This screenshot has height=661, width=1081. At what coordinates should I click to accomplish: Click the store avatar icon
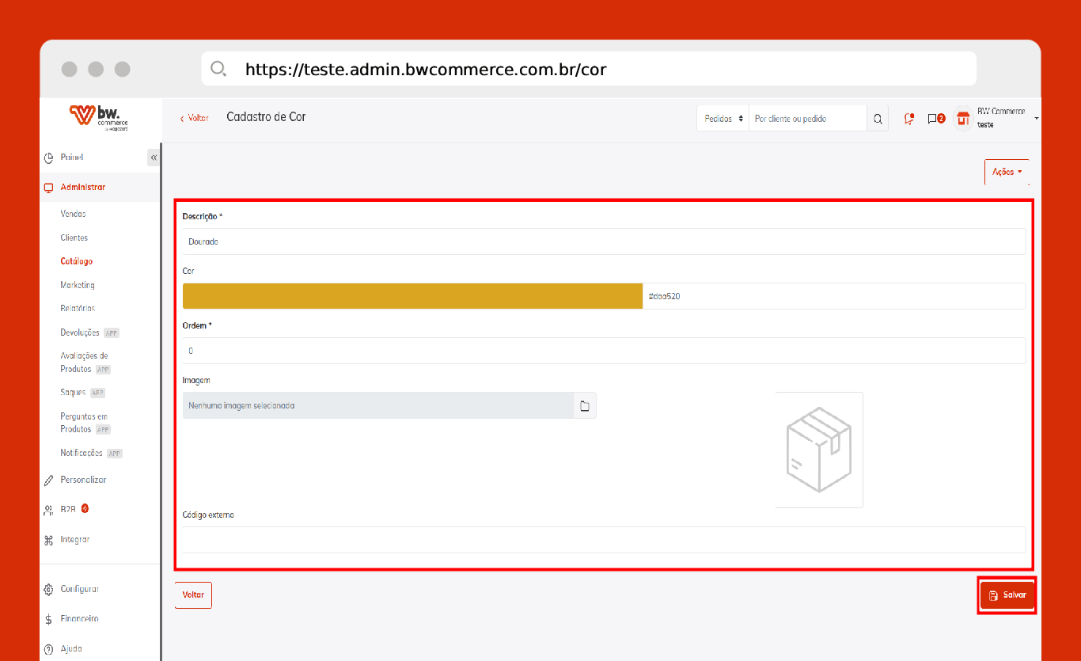(963, 119)
